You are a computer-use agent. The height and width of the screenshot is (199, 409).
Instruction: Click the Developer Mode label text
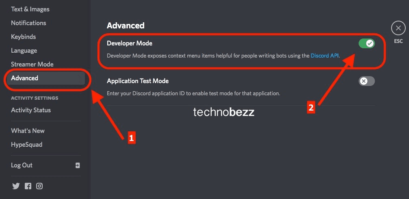[x=130, y=43]
